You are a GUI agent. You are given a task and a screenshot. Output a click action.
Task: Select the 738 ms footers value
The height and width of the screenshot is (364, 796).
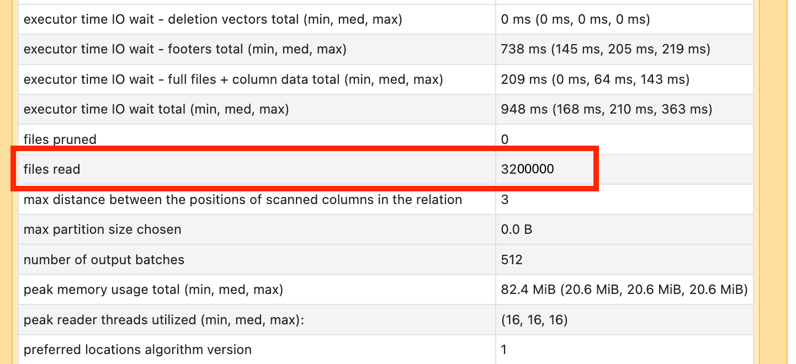coord(605,49)
